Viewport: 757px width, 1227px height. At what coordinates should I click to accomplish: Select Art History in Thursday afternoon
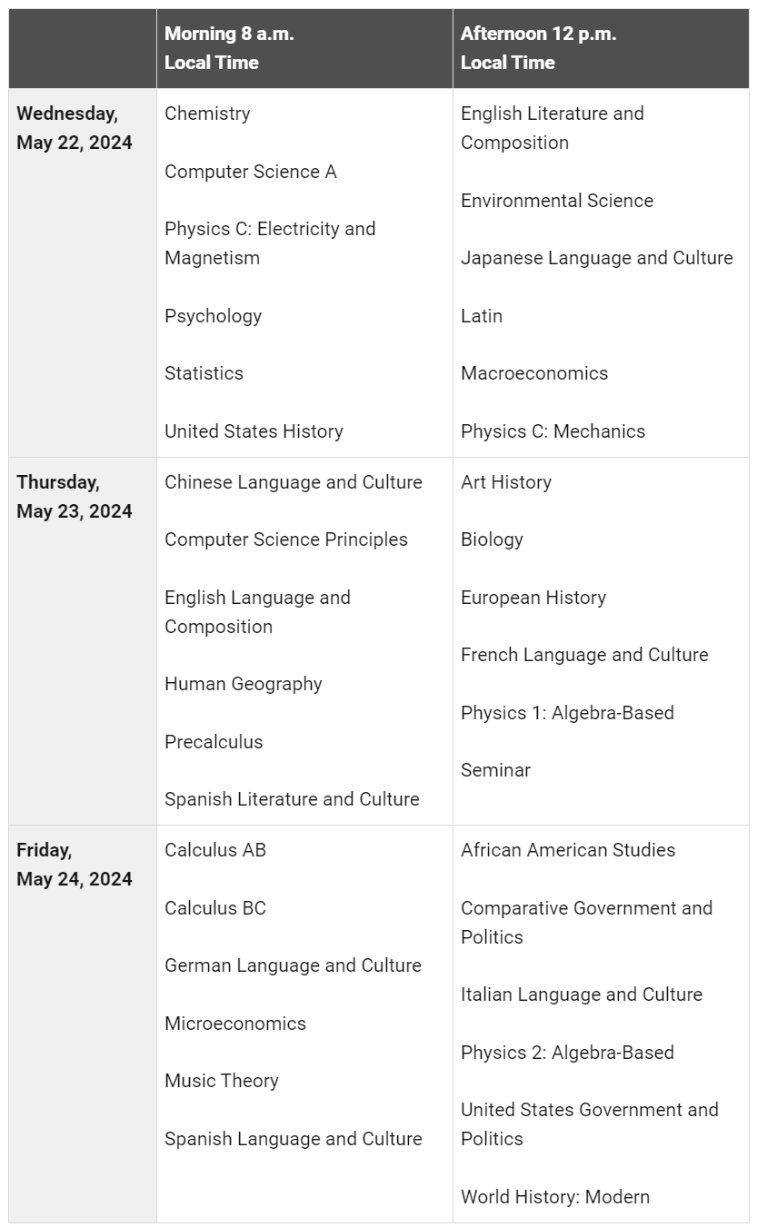point(505,482)
